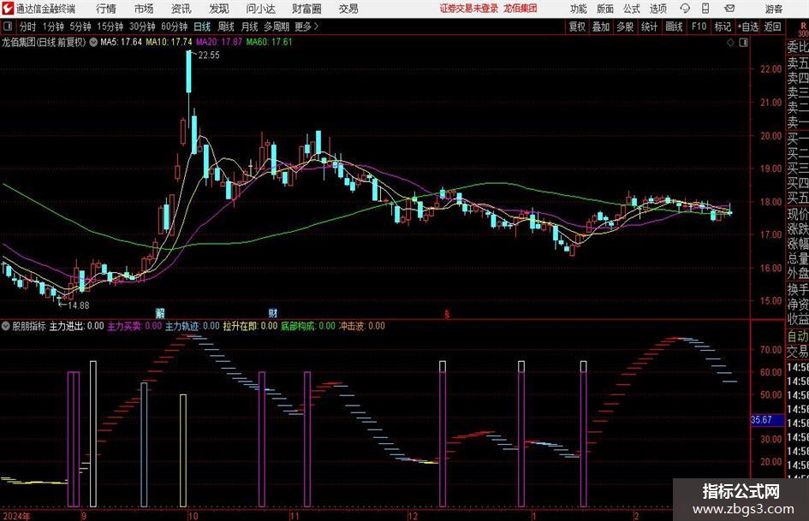Switch to 60分钟 chart period

[175, 27]
